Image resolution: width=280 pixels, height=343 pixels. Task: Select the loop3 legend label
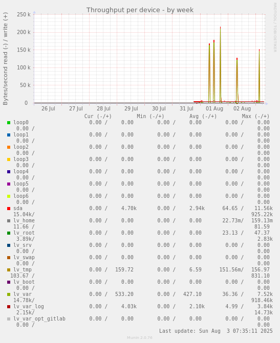tap(21, 159)
